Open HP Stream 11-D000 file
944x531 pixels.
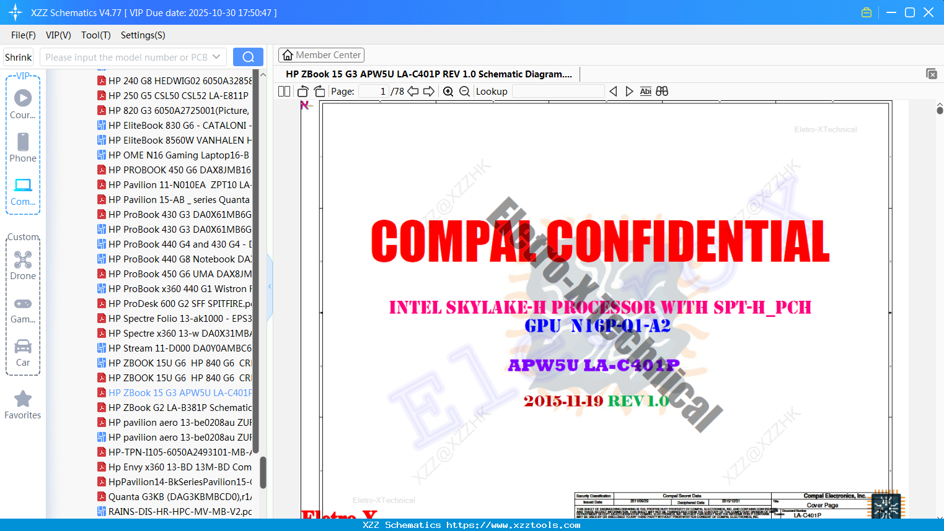[x=175, y=348]
